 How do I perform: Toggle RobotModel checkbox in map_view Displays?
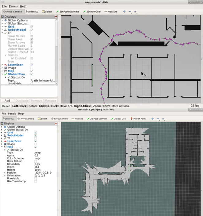[x=32, y=30]
